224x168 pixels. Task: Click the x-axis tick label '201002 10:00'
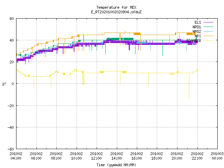pos(76,156)
